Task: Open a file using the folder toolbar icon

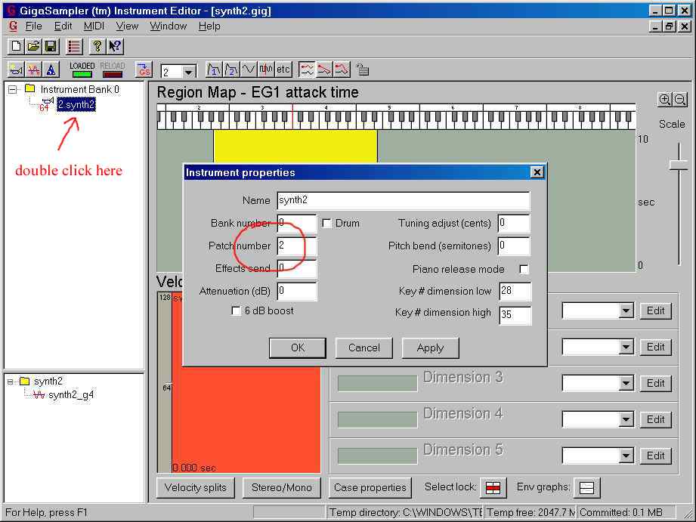Action: point(33,46)
